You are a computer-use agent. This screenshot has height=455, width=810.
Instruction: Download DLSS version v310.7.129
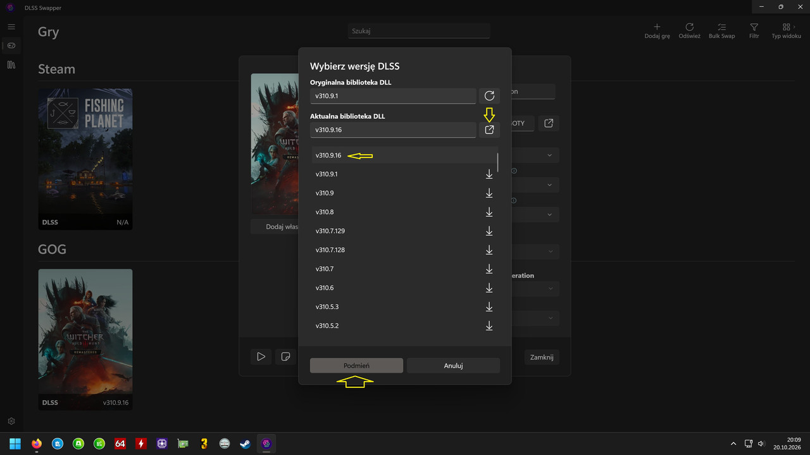point(489,231)
